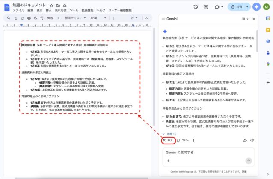The height and width of the screenshot is (179, 273).
Task: Open comments history icon
Action: pyautogui.click(x=206, y=7)
